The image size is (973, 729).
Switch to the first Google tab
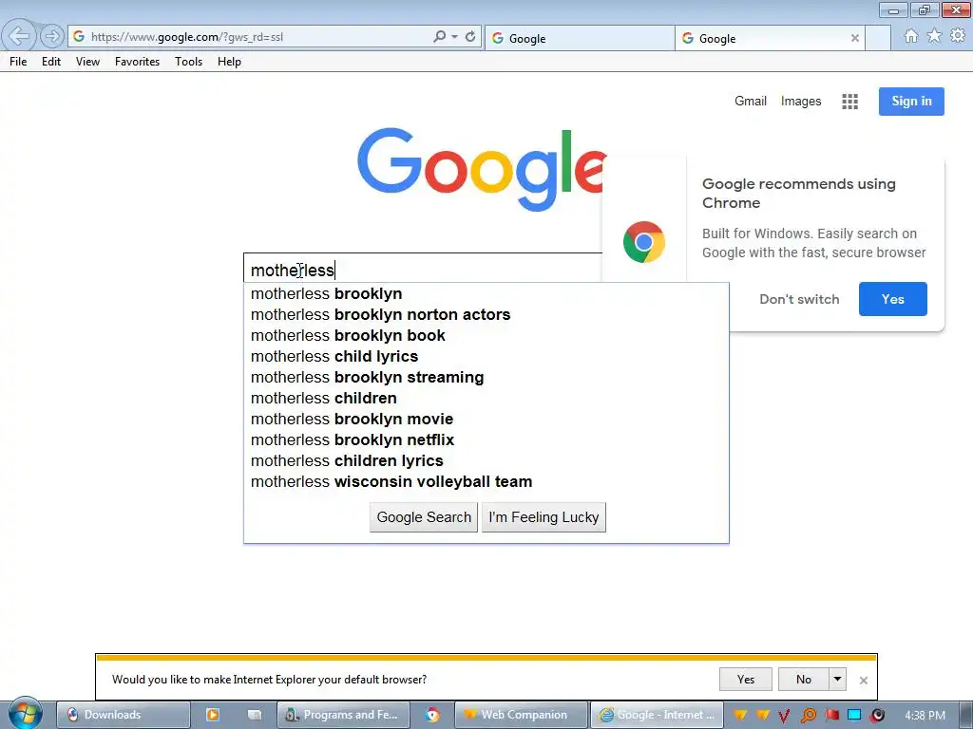[580, 38]
